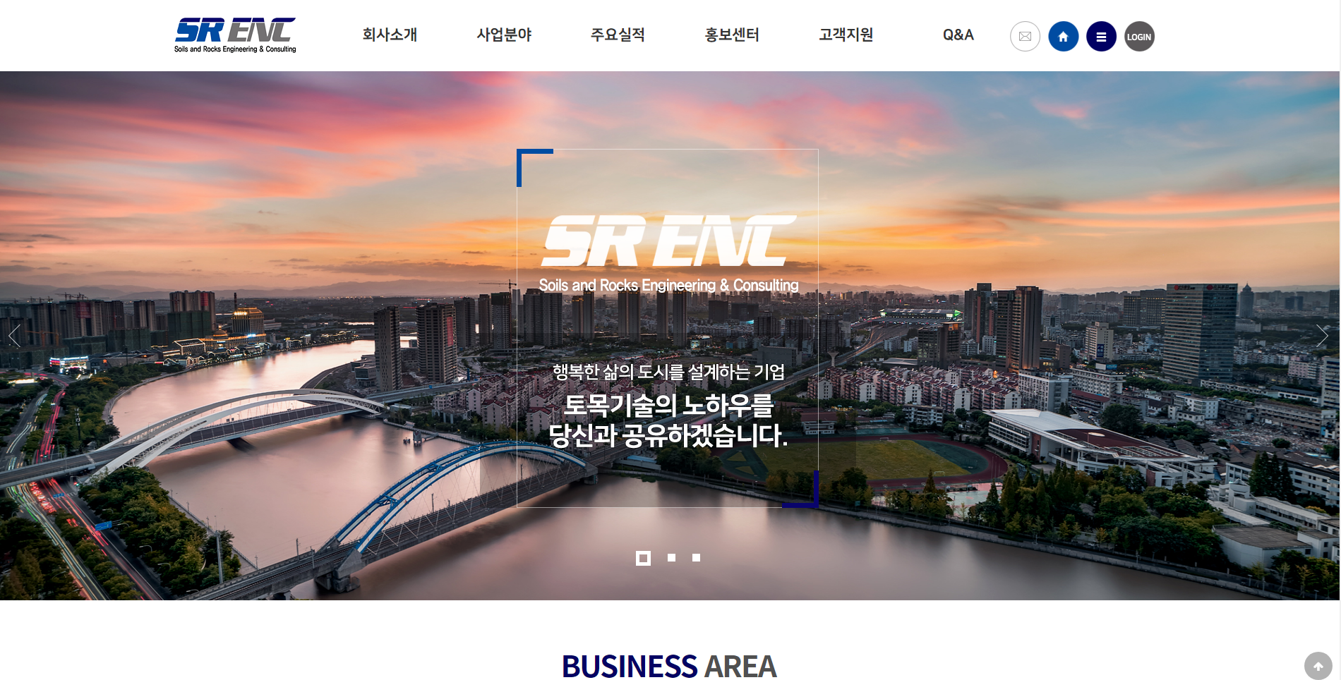Click the scroll-to-top arrow button
This screenshot has height=680, width=1341.
point(1318,666)
